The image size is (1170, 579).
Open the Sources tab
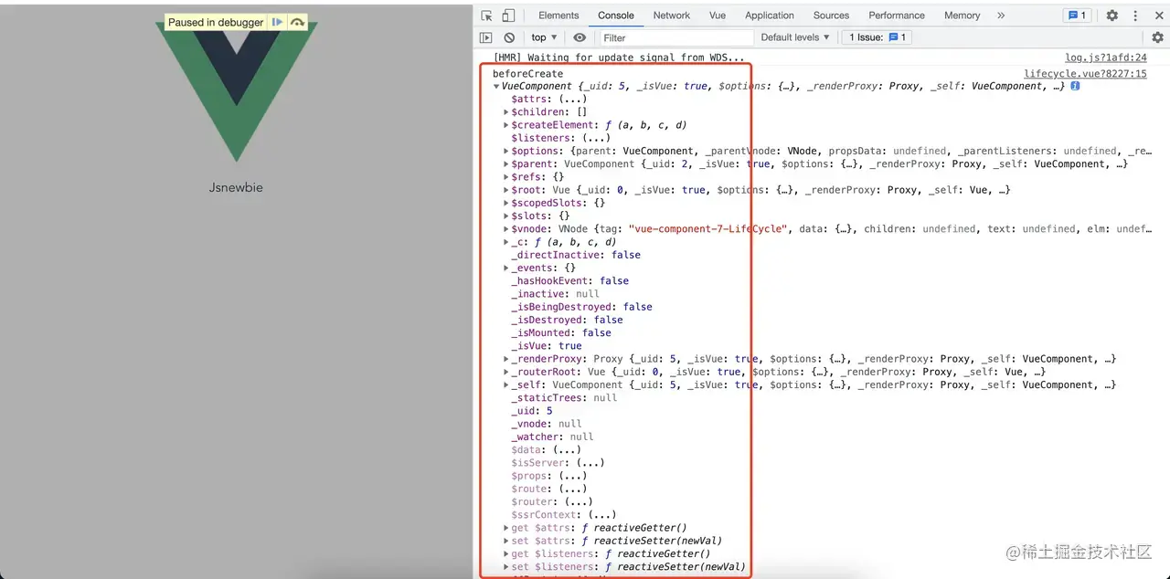coord(831,16)
